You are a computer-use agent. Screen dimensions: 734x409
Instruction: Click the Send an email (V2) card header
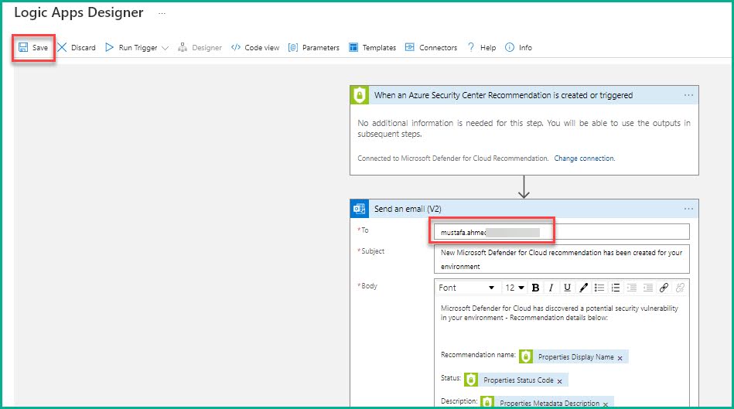point(524,209)
